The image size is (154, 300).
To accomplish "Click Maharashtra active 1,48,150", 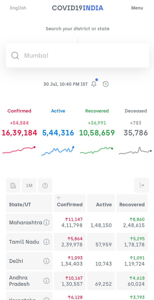I will [x=101, y=225].
